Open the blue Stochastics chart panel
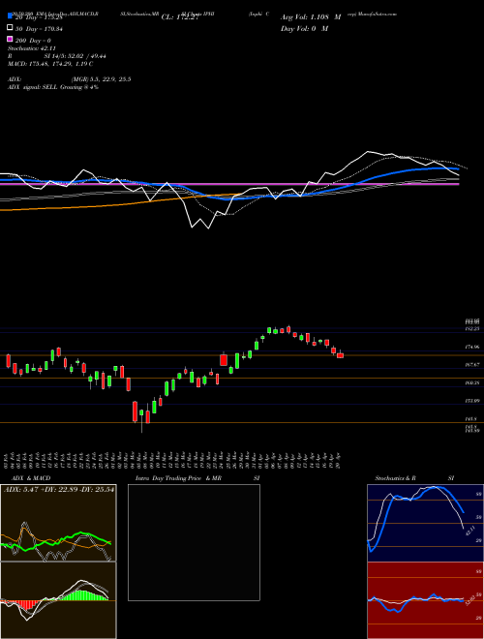Screen dimensions: 484x639 coord(425,523)
